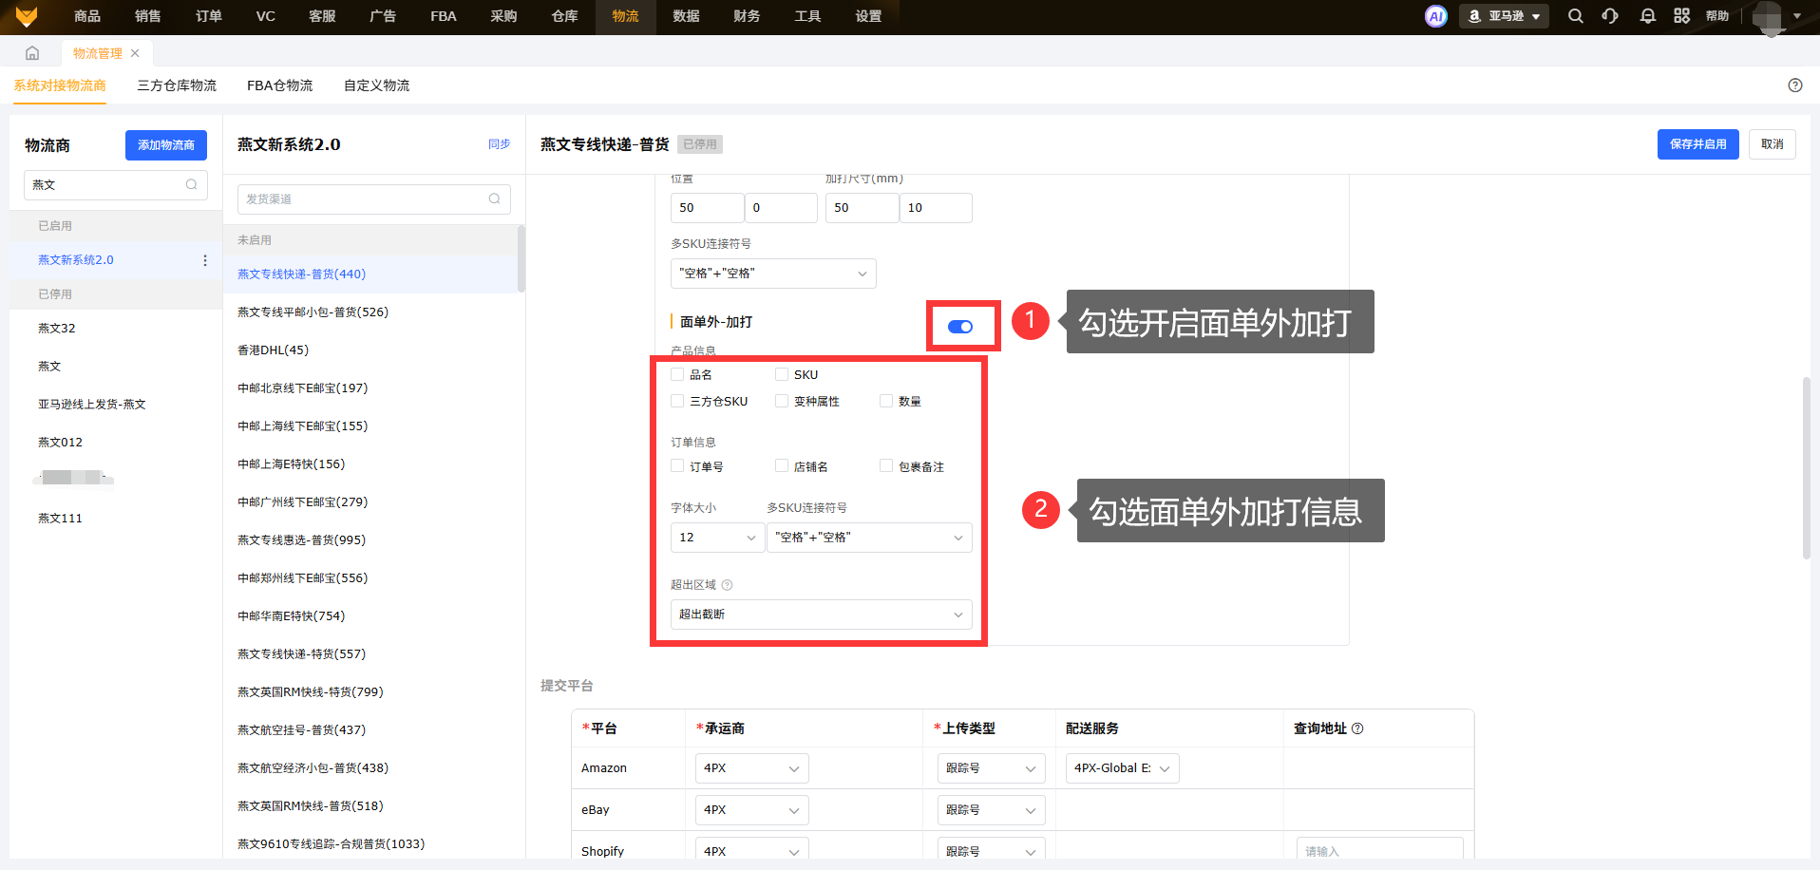This screenshot has height=870, width=1820.
Task: Click the AI assistant icon
Action: 1435,16
